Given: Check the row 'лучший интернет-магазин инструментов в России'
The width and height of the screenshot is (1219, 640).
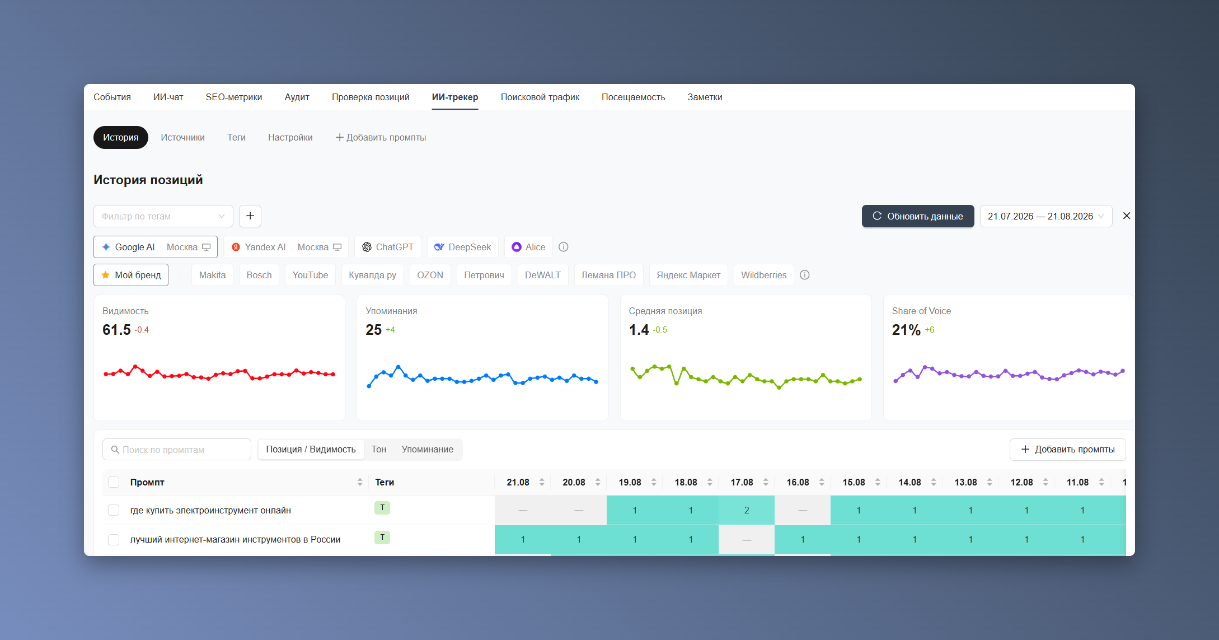Looking at the screenshot, I should pos(114,540).
